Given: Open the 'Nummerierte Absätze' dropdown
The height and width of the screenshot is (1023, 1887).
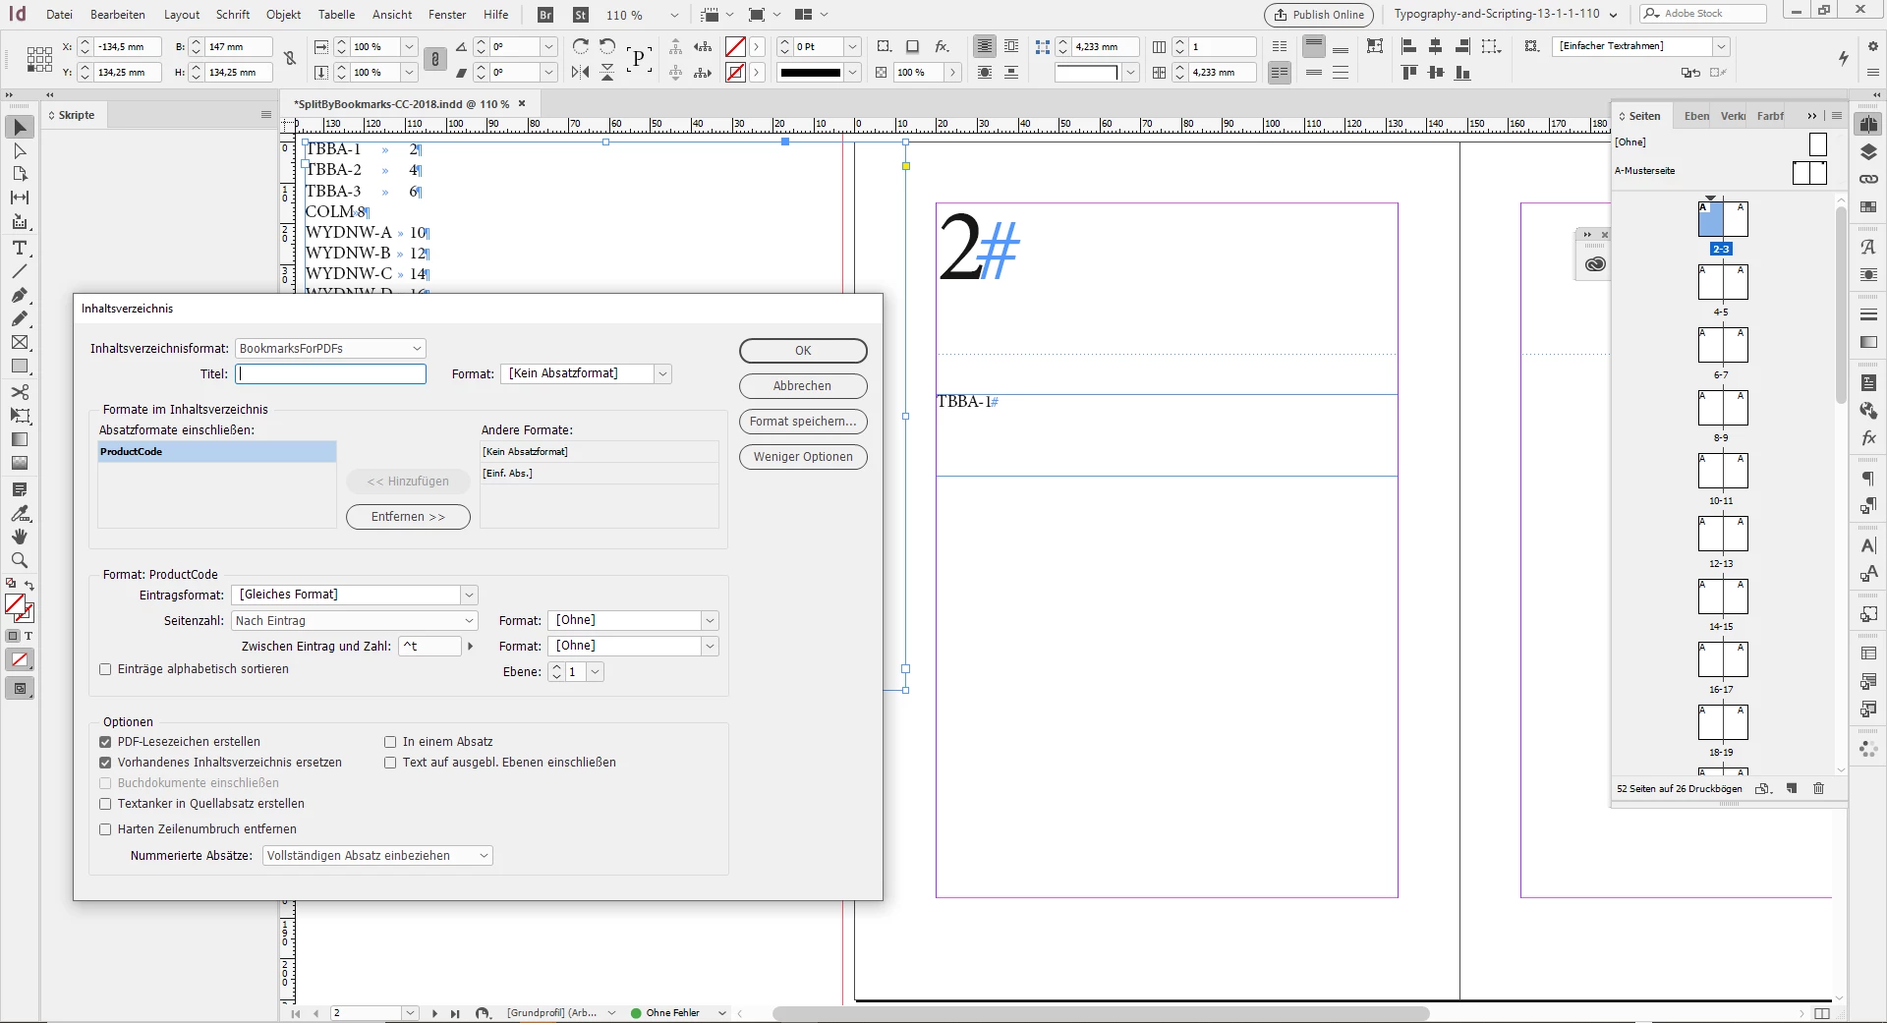Looking at the screenshot, I should 378,856.
